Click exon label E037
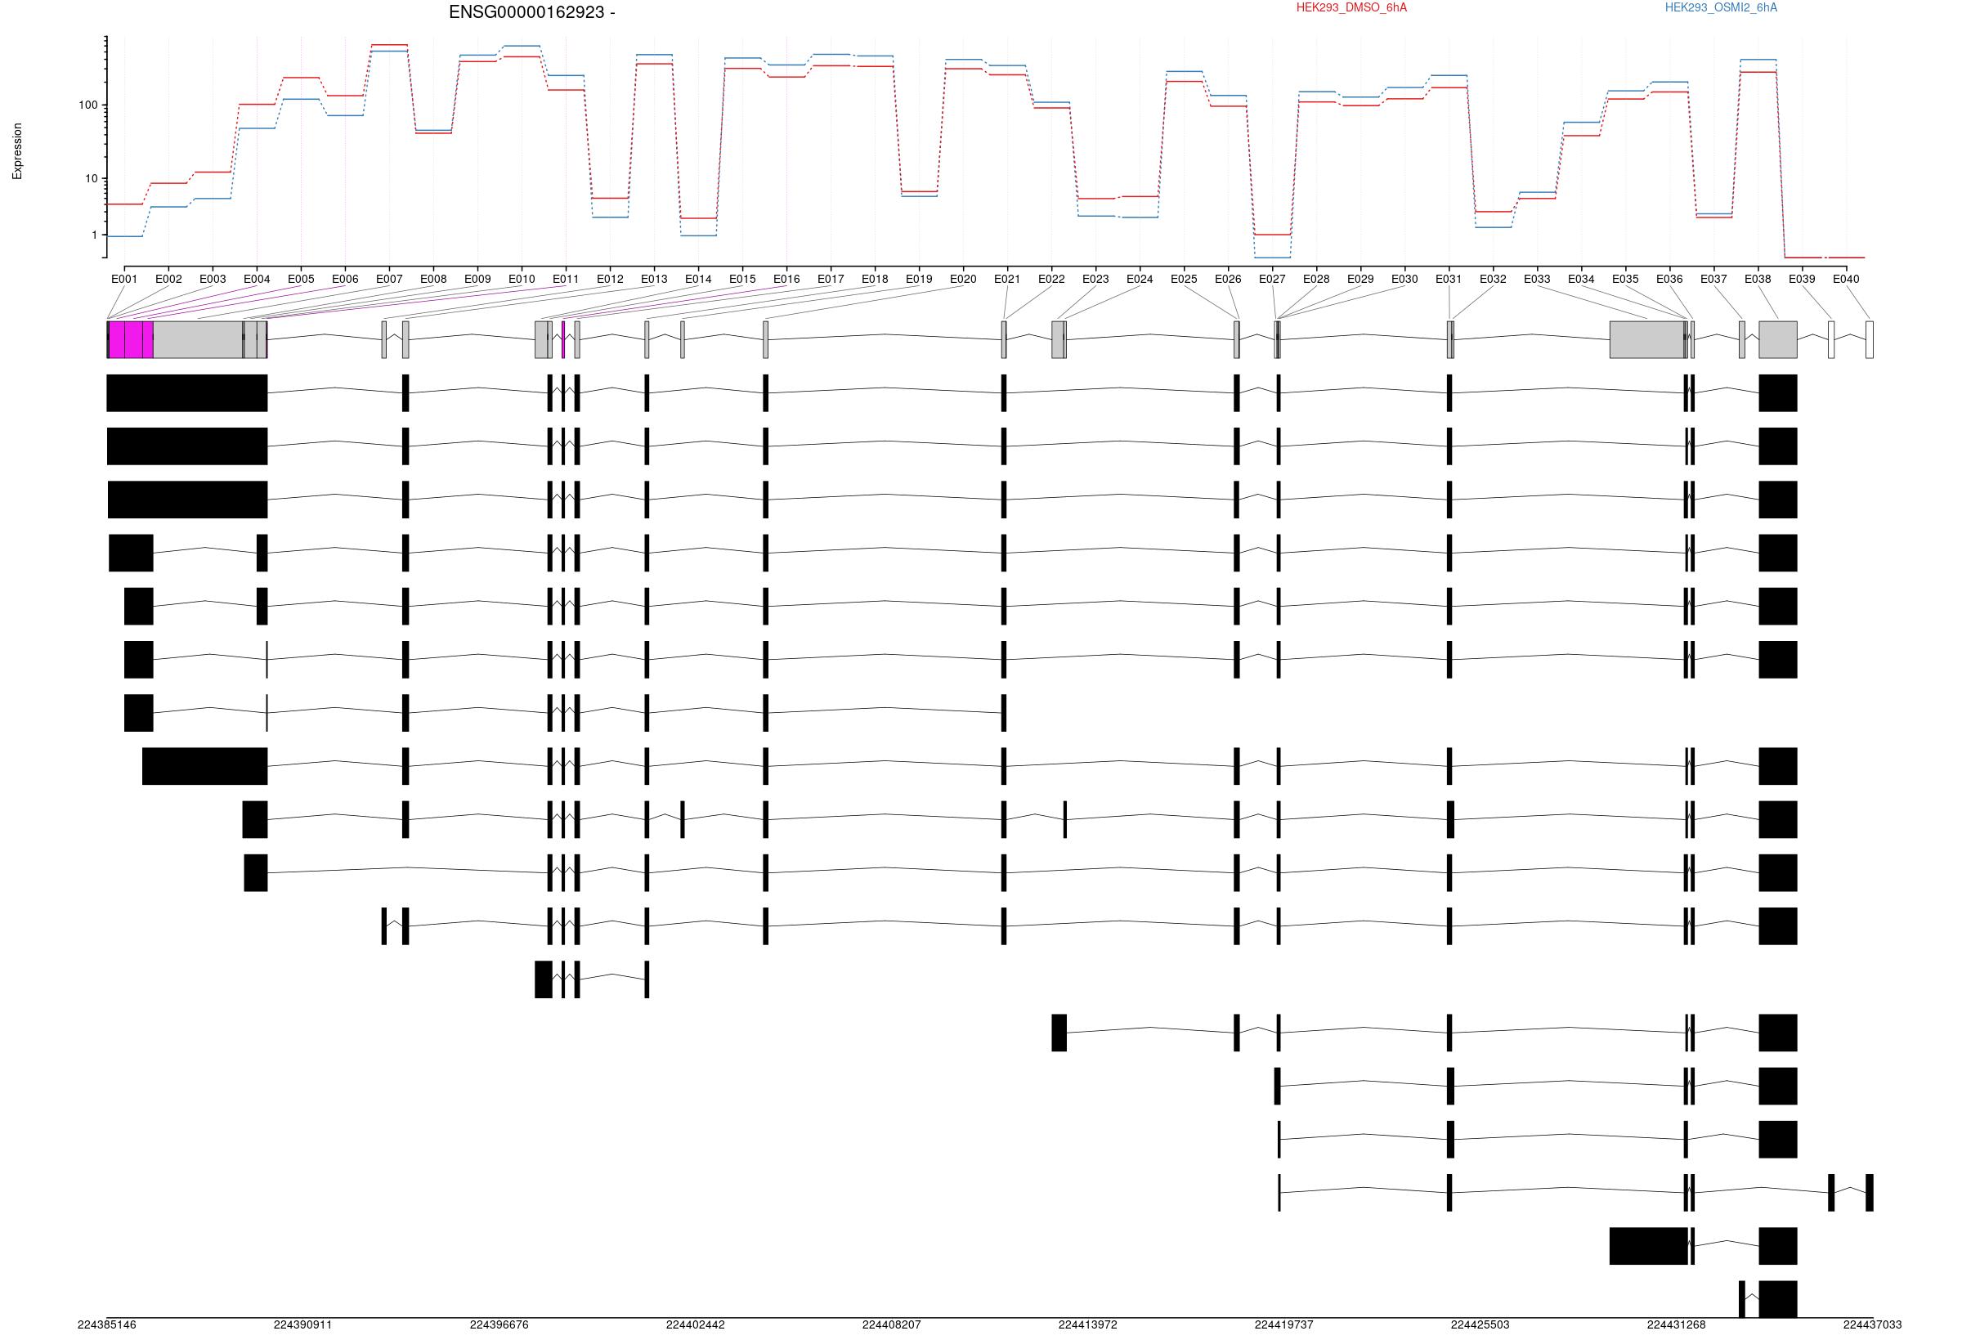The width and height of the screenshot is (1962, 1340). 1713,279
